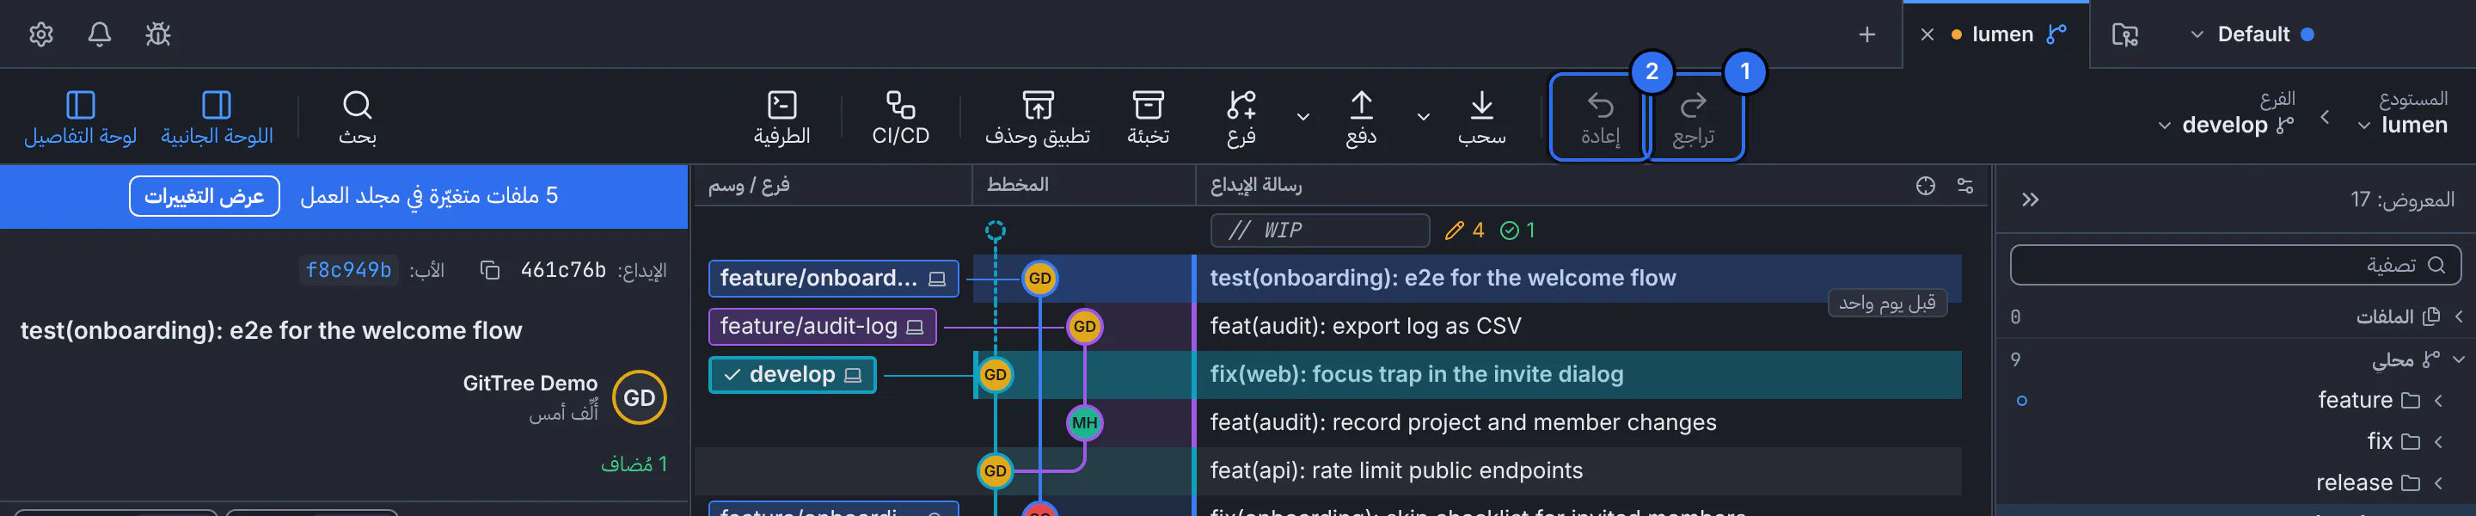The image size is (2476, 516).
Task: Click the GitTree Demo author avatar
Action: tap(639, 398)
